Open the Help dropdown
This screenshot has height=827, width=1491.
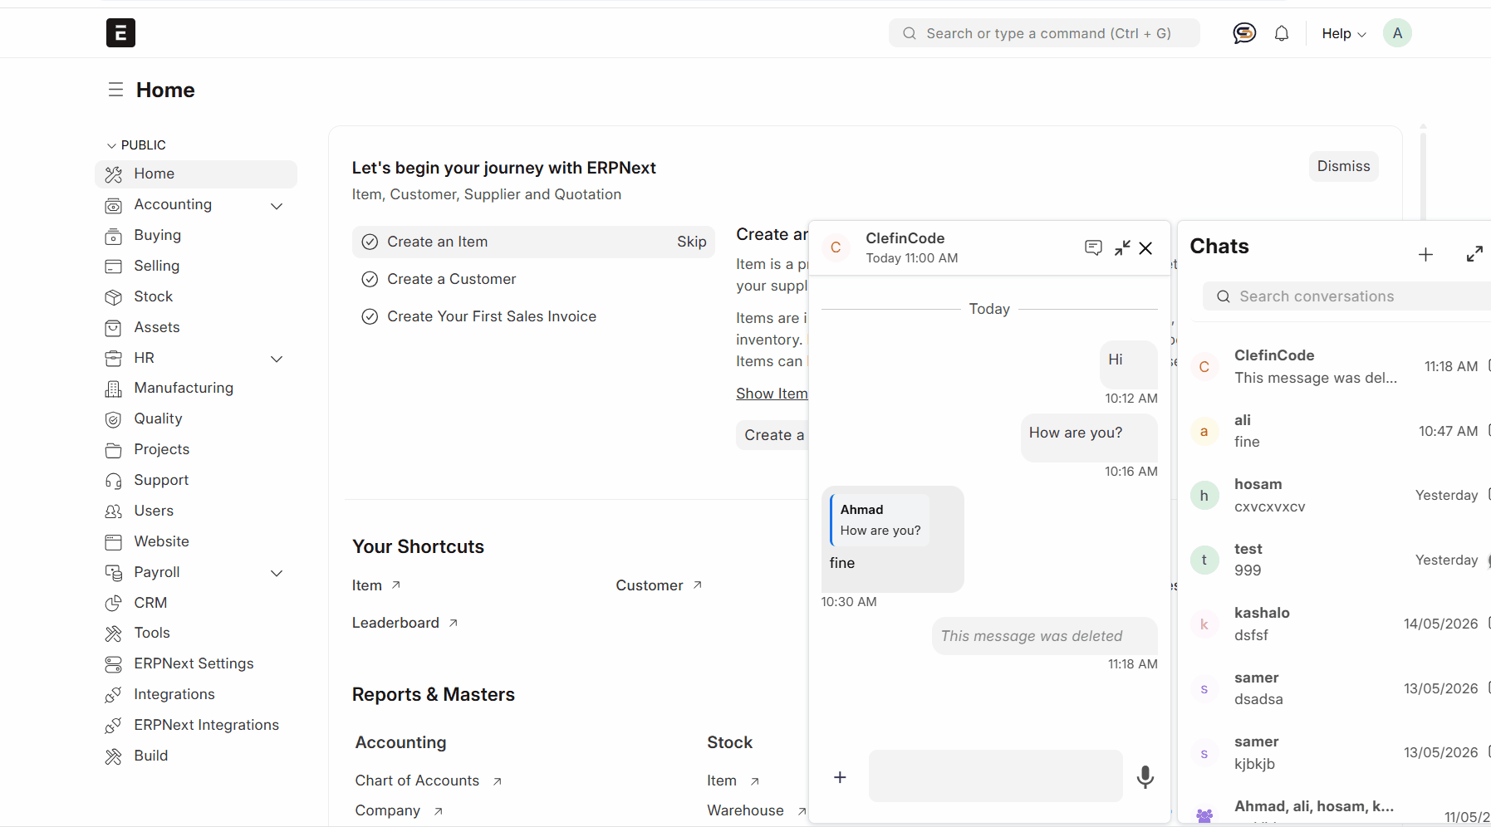click(x=1343, y=33)
